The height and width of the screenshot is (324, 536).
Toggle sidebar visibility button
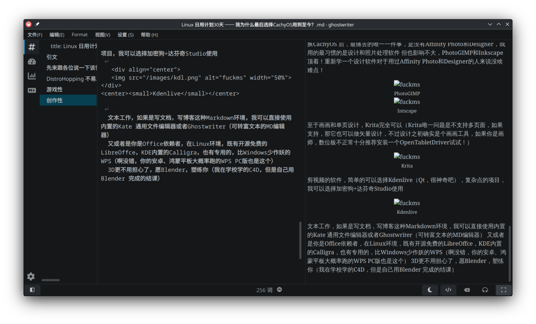coord(32,290)
